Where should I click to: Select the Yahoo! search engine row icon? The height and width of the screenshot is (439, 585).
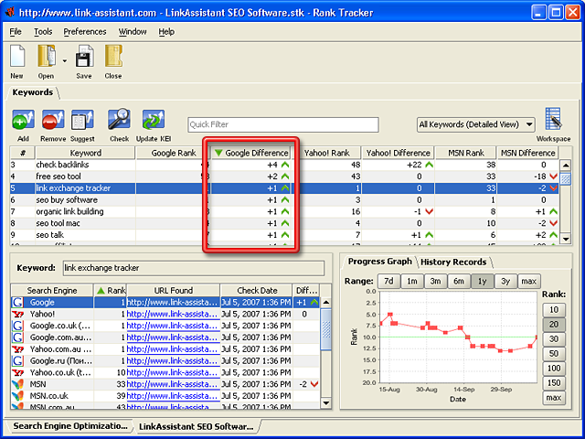(x=17, y=314)
